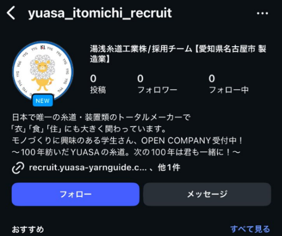Tap the lion mascot profile picture
The height and width of the screenshot is (236, 282).
coord(43,71)
